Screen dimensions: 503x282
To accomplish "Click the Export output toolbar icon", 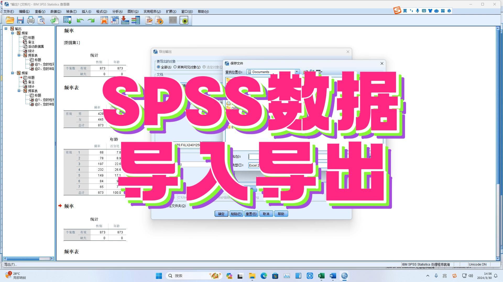I will [54, 20].
